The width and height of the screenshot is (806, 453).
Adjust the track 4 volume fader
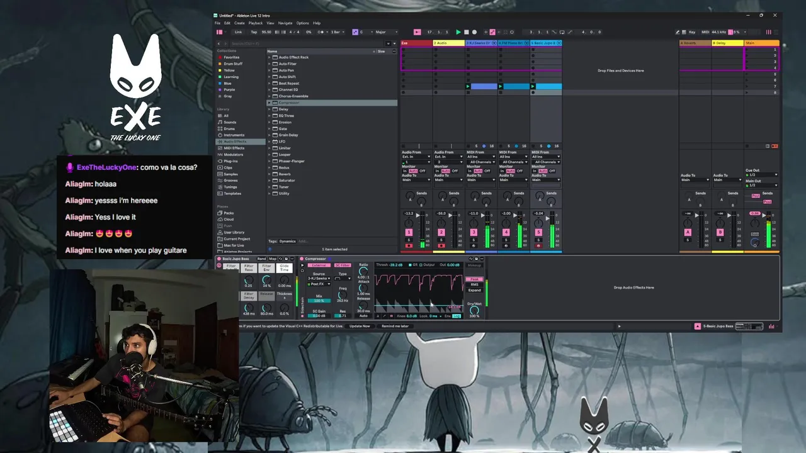[514, 216]
